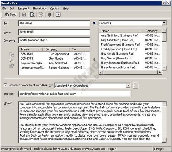
Task: Click the save floppy disk icon
Action: tap(24, 15)
